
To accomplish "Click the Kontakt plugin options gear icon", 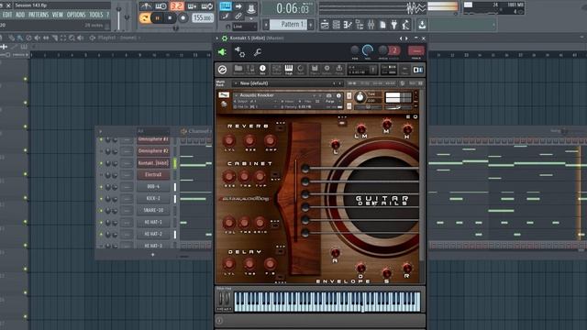I will (224, 38).
